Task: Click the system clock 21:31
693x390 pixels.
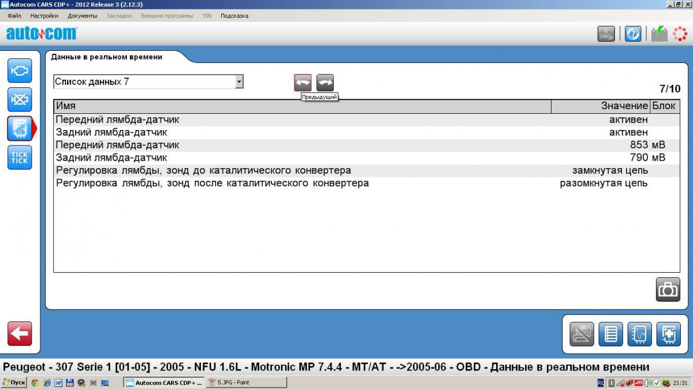Action: [680, 382]
